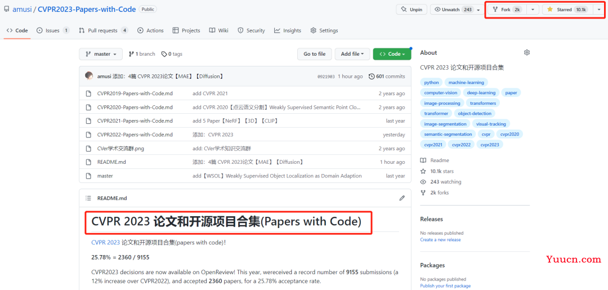Open the Security tab
Screen dimensions: 608x290
click(251, 30)
